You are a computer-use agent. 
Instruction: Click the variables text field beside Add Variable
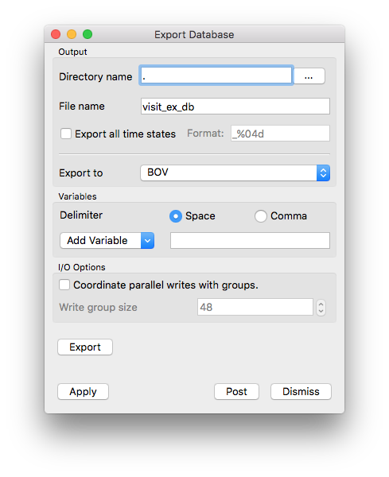pyautogui.click(x=250, y=241)
